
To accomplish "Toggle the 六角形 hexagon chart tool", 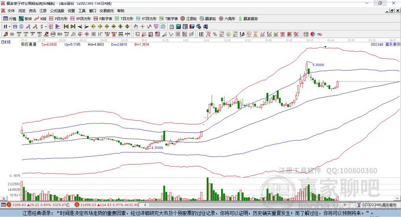I will [x=227, y=18].
